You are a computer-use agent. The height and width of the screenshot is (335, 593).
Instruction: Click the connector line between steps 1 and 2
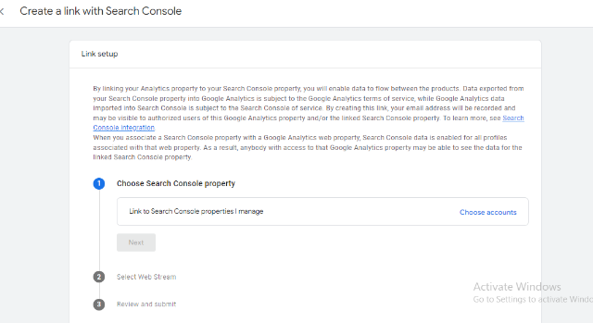point(99,230)
